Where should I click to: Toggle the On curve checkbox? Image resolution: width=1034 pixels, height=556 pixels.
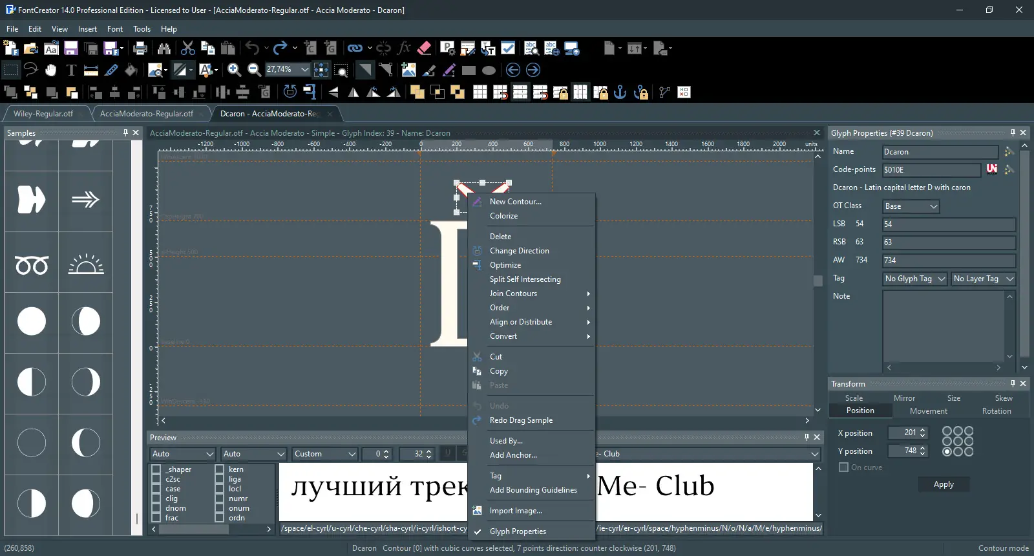(x=843, y=467)
